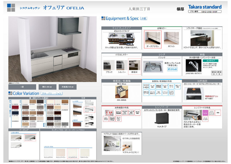231x164 pixels.
Task: Select the ホワイト plinth color option
Action: coord(171,39)
